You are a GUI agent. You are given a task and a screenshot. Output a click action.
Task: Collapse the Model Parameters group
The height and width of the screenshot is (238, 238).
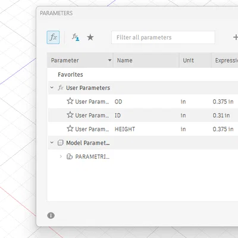52,143
